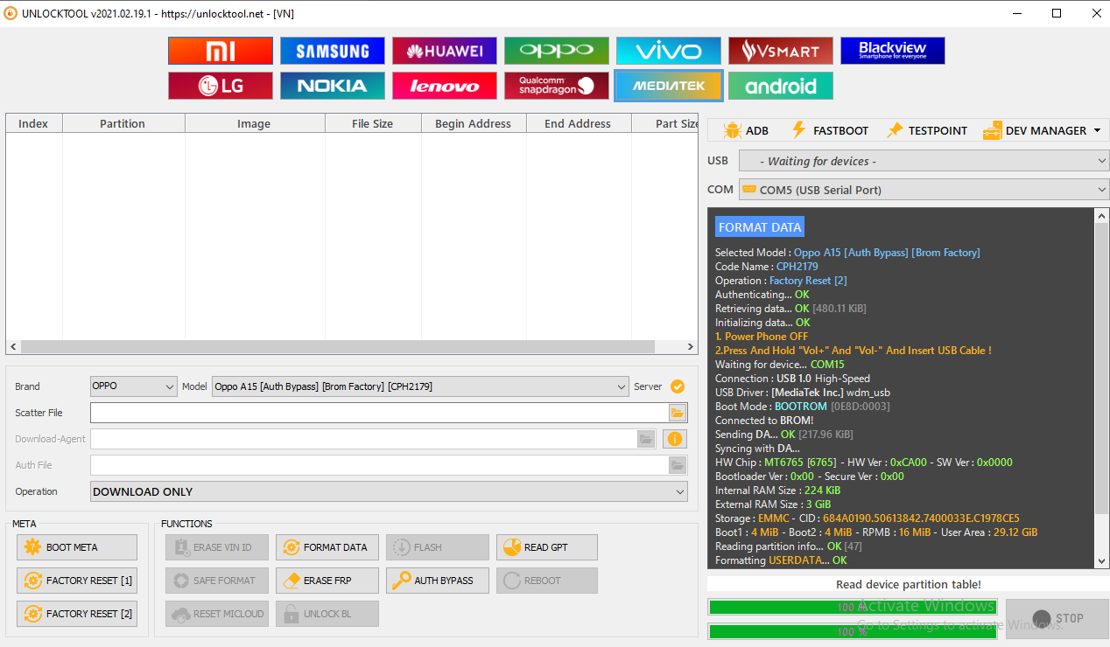
Task: Browse for a scatter file
Action: 677,413
